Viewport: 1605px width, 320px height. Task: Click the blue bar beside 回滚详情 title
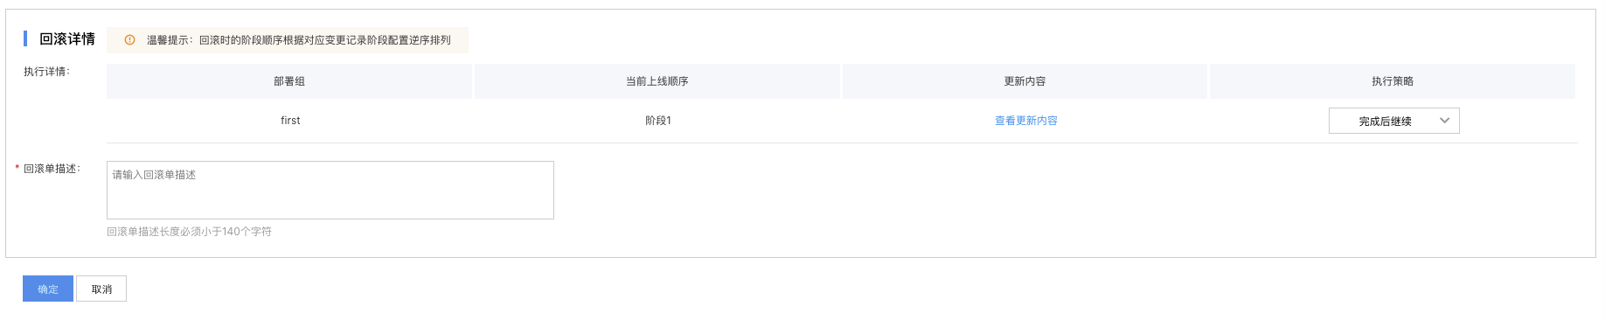(x=25, y=38)
